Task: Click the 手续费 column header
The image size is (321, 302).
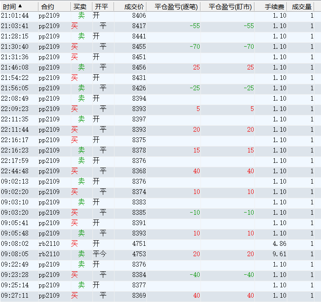Action: pos(270,7)
